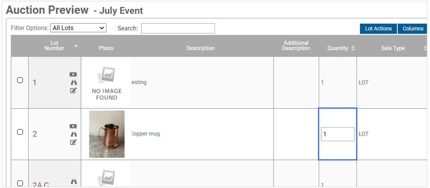
Task: Check the box beside lot 2A
Action: [20, 183]
